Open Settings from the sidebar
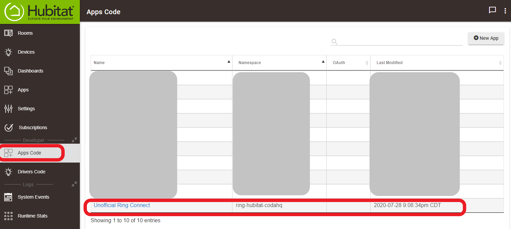Image resolution: width=511 pixels, height=229 pixels. click(40, 109)
